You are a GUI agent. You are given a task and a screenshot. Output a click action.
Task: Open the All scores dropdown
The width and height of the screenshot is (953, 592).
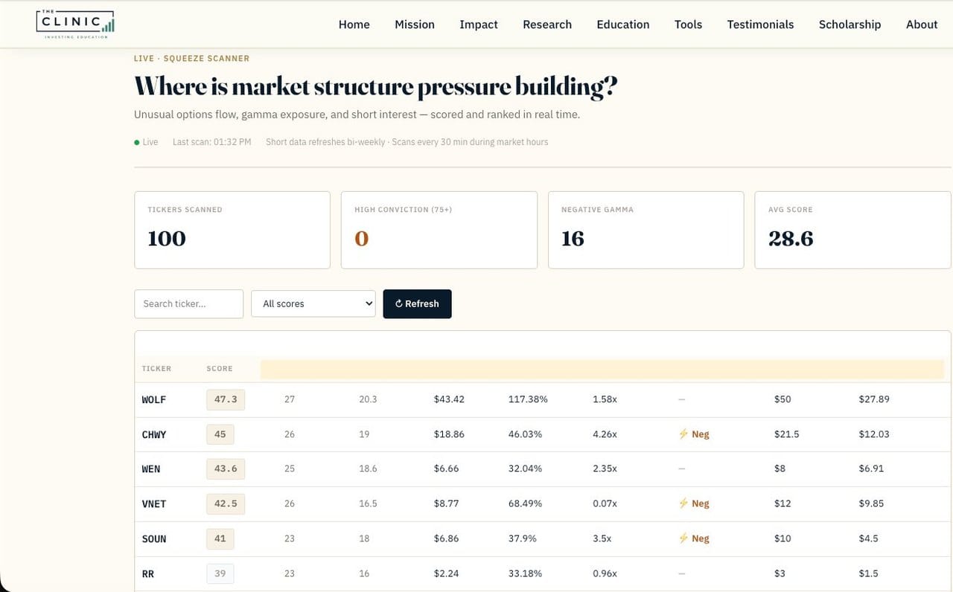click(x=313, y=303)
